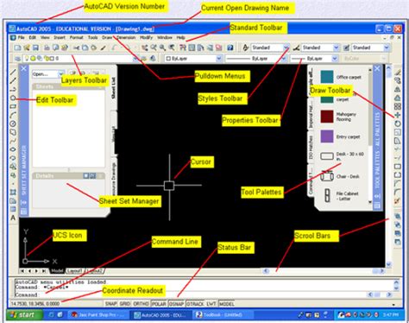Switch to the Layout1 tab
409x323 pixels.
click(x=74, y=271)
